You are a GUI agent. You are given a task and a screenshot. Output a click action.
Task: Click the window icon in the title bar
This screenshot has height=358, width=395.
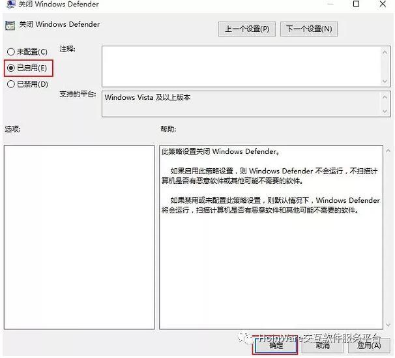coord(10,5)
